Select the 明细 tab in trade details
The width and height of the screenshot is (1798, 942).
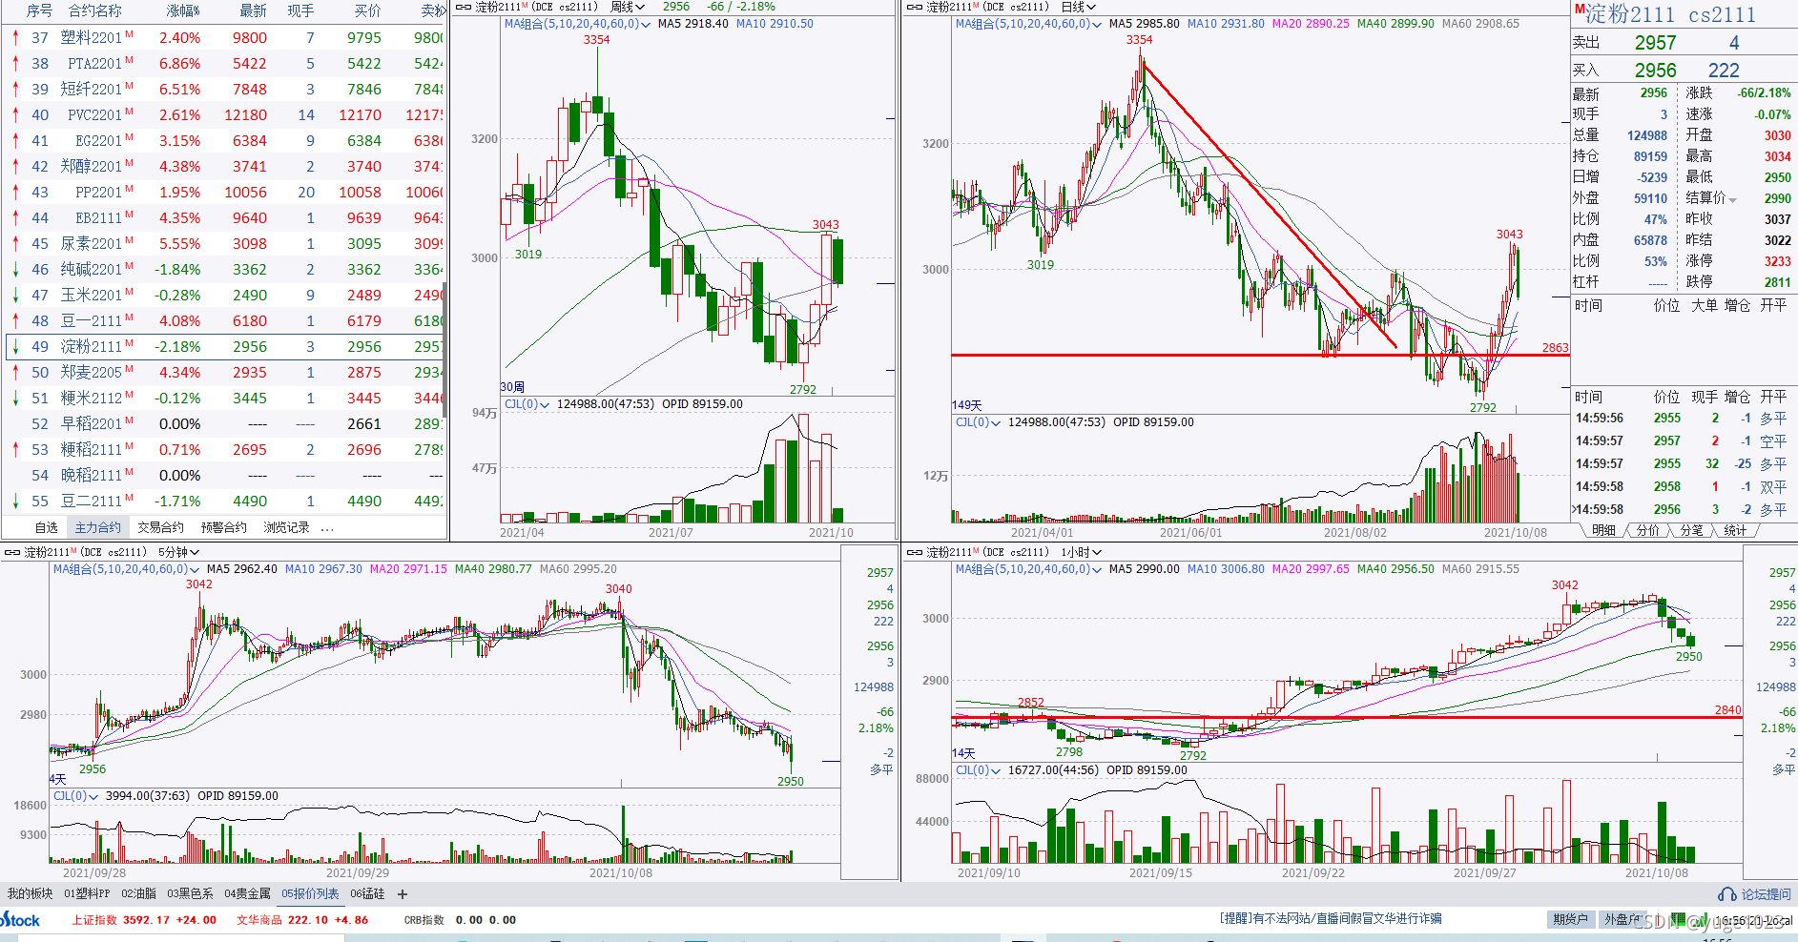(1603, 531)
